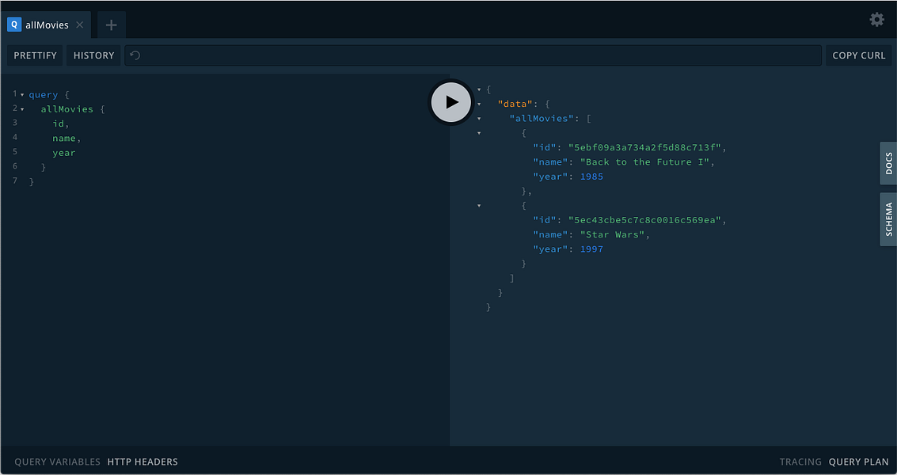Click the id value 5ec43cbe5c7c8c0016c569ea
This screenshot has width=897, height=475.
click(x=644, y=220)
